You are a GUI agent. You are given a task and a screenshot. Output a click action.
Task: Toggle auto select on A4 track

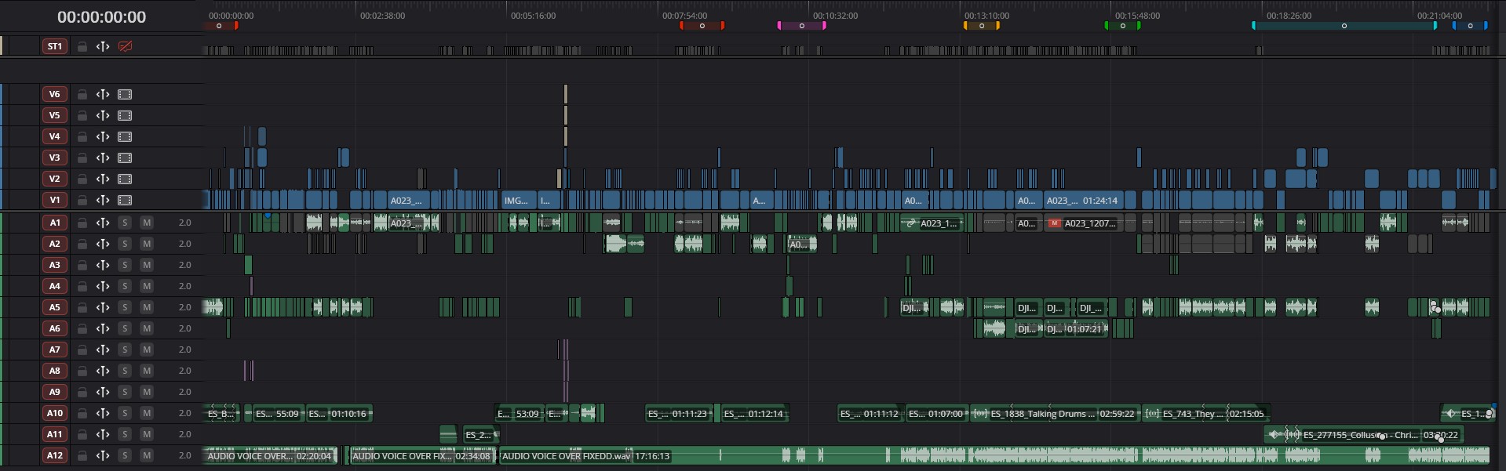tap(102, 286)
